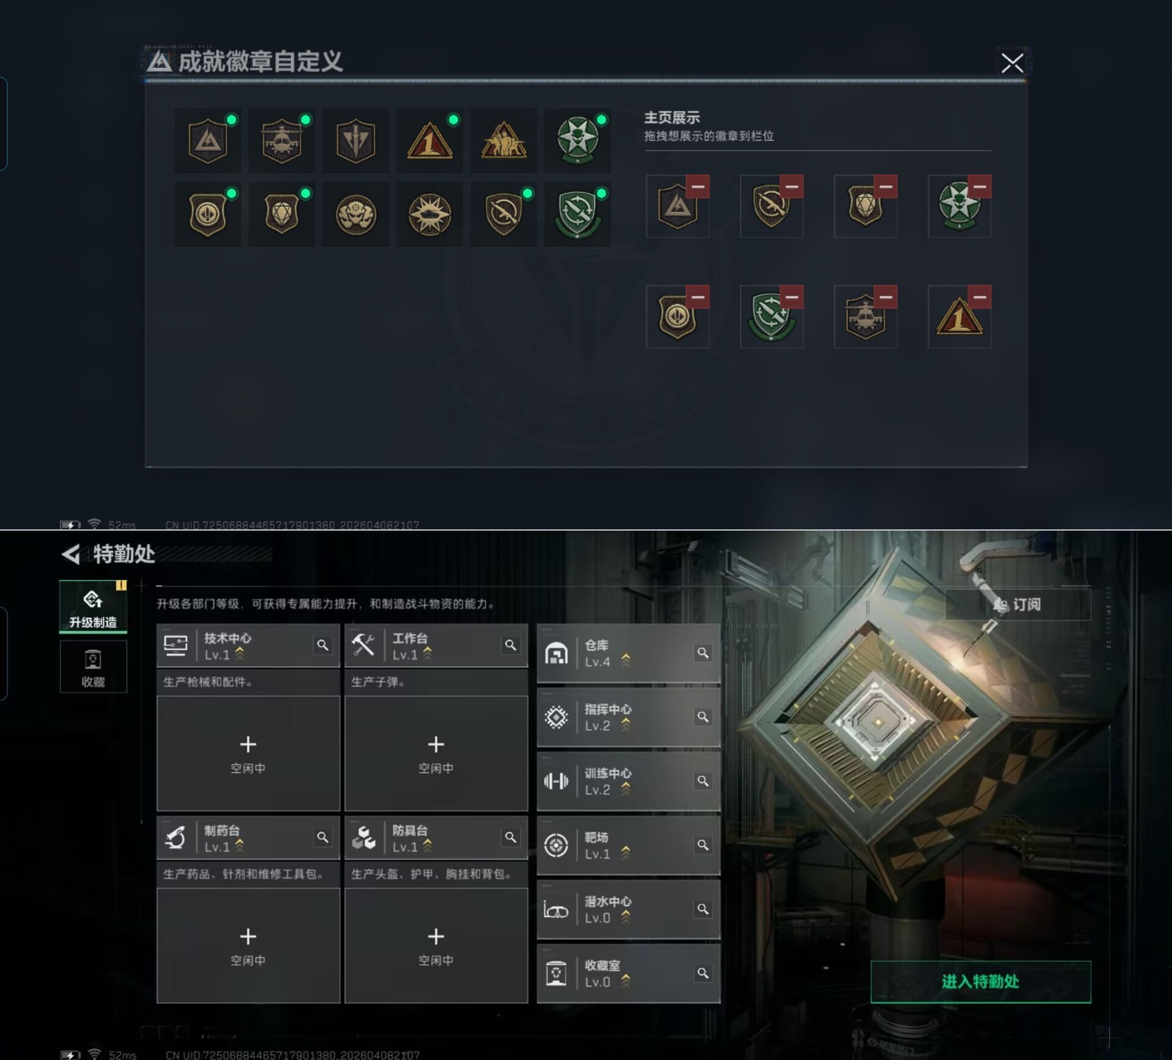The width and height of the screenshot is (1172, 1060).
Task: Pick the lion head emblem badge
Action: 356,214
